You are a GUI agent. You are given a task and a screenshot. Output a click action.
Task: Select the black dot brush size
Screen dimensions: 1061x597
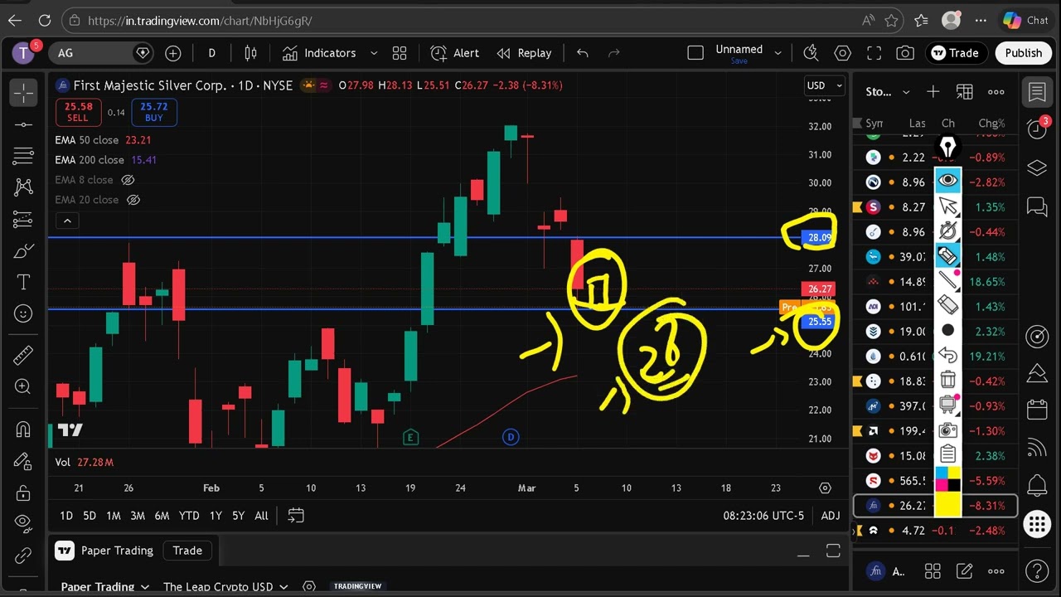pyautogui.click(x=947, y=330)
